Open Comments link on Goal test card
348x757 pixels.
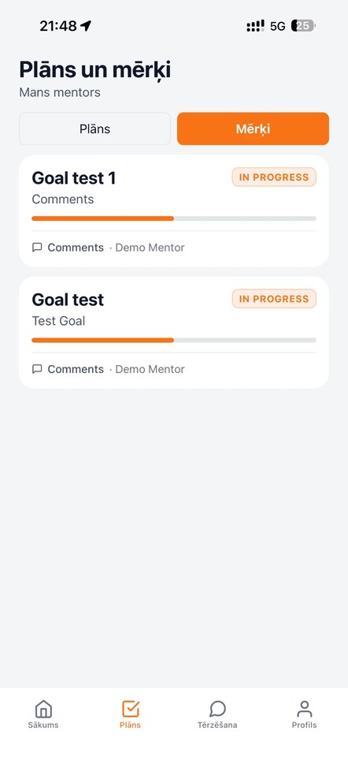coord(76,369)
